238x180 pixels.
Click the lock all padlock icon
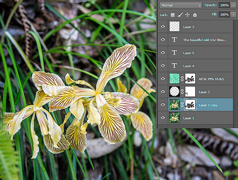(195, 15)
